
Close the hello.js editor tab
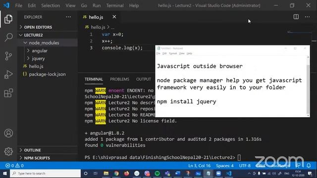click(114, 17)
